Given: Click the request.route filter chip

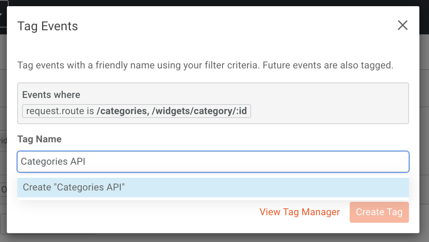Looking at the screenshot, I should point(136,111).
